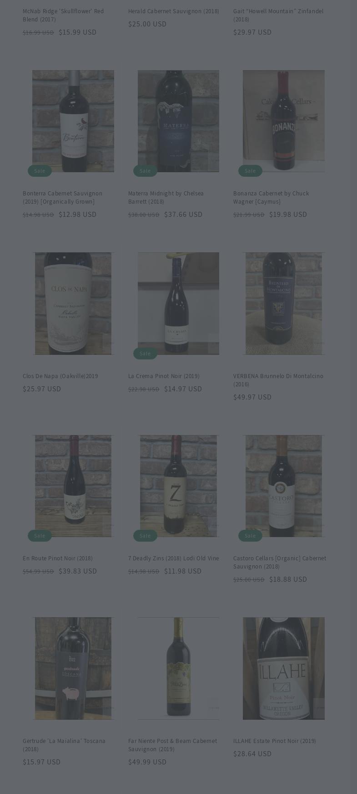Open Materra Midnight by Chelsea Barrett title
This screenshot has height=794, width=357.
[x=166, y=197]
